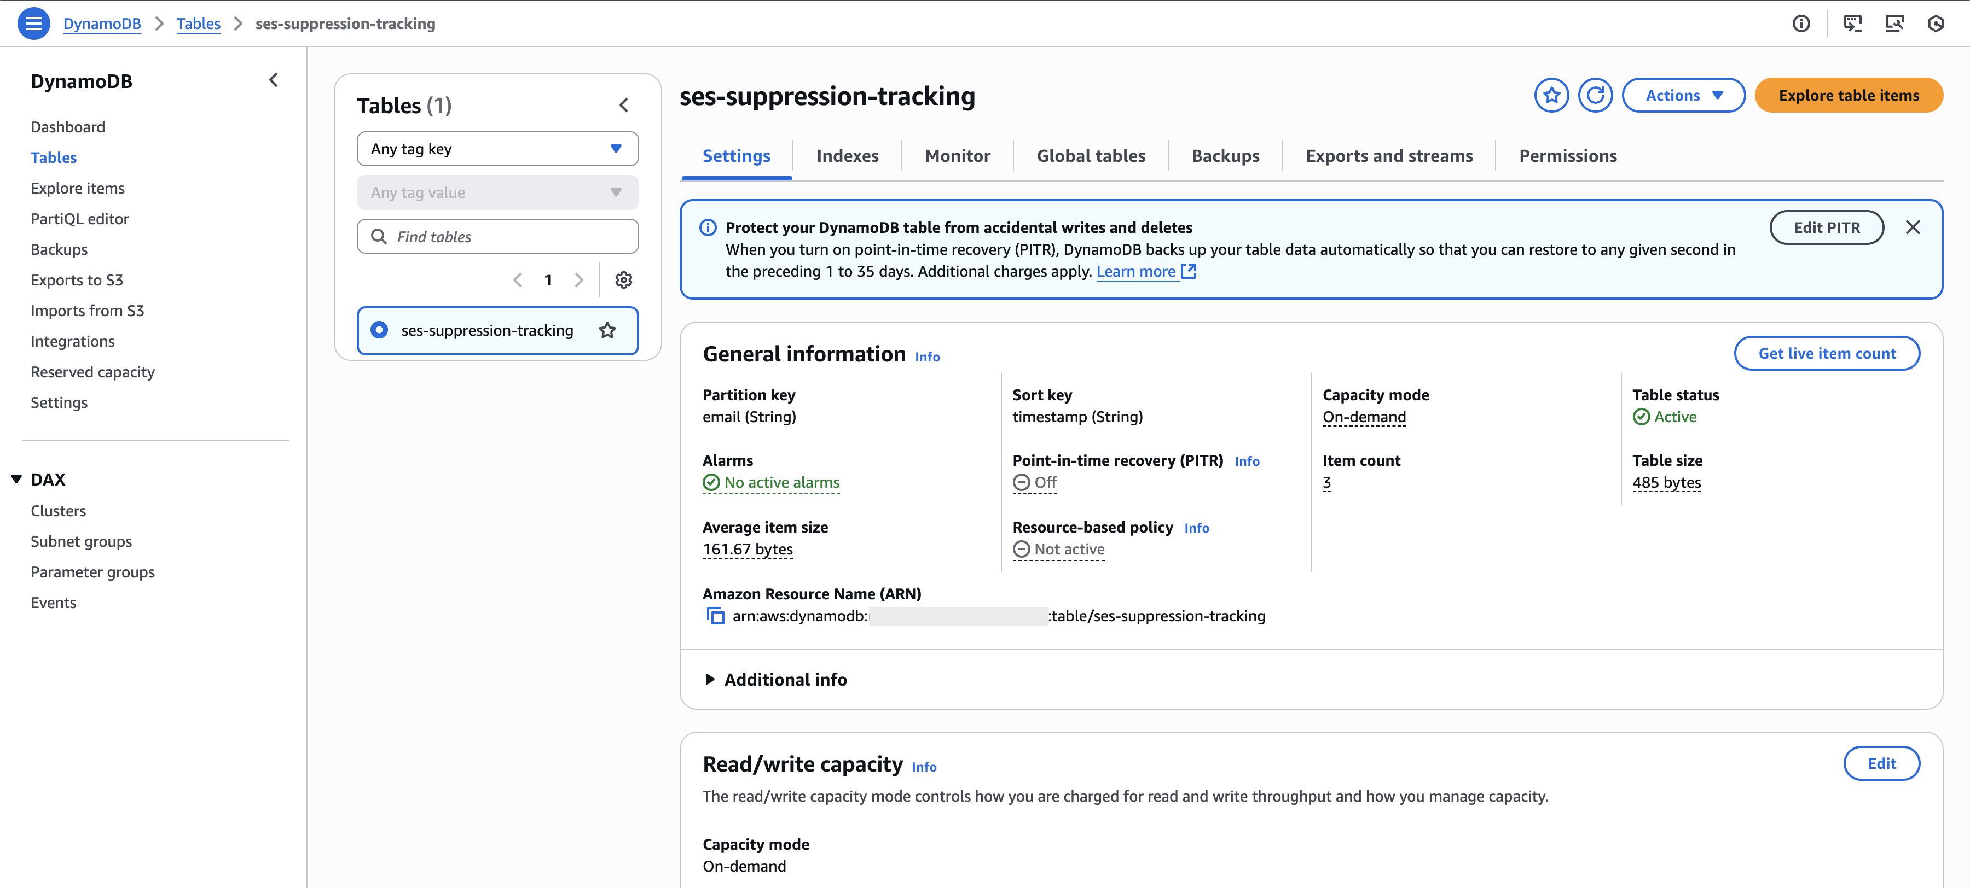
Task: Follow the Learn more link
Action: 1145,271
